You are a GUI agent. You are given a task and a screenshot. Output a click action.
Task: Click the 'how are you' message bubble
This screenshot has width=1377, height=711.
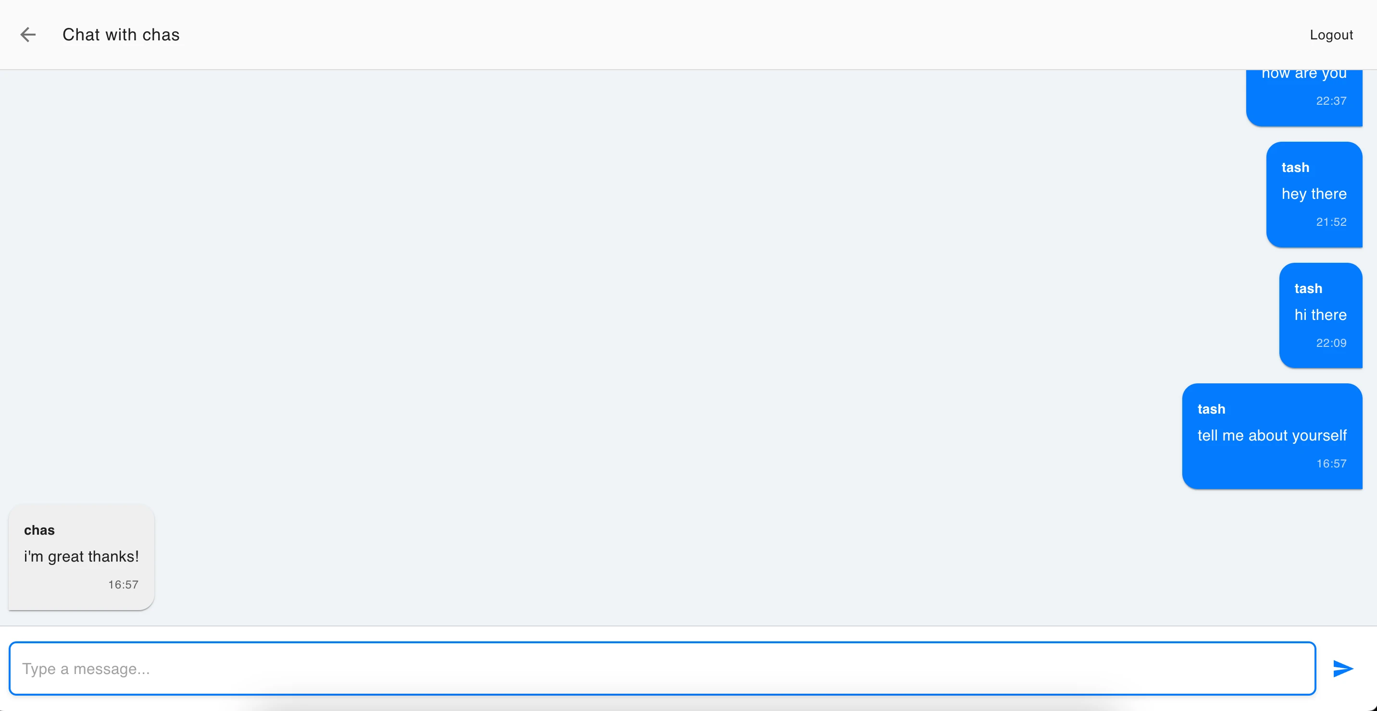click(1304, 98)
